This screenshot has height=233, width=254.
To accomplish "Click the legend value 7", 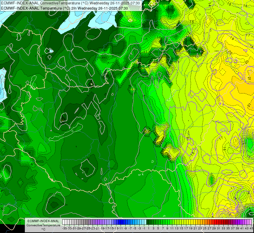I will click(x=163, y=228).
